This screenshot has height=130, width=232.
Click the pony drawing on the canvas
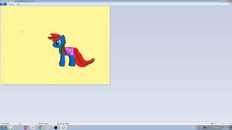71,50
